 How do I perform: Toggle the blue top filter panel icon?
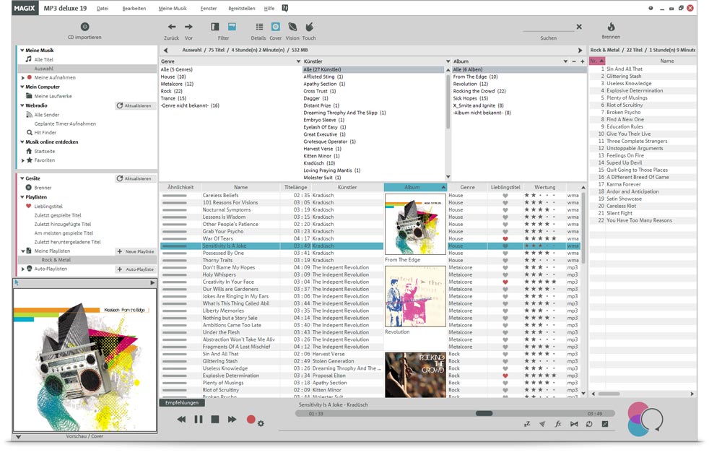pos(232,27)
